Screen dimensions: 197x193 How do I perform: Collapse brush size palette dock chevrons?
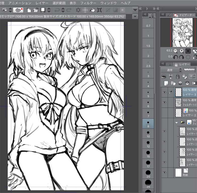pos(154,9)
